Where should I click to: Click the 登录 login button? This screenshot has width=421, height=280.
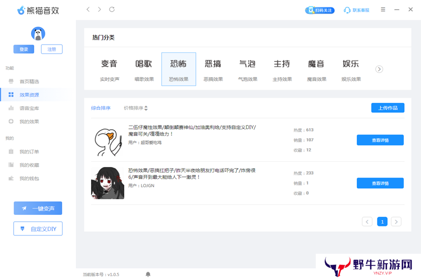click(24, 49)
